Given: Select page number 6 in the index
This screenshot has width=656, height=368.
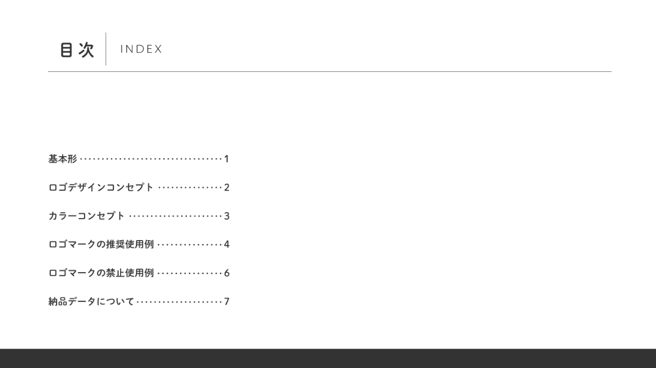Looking at the screenshot, I should coord(227,273).
